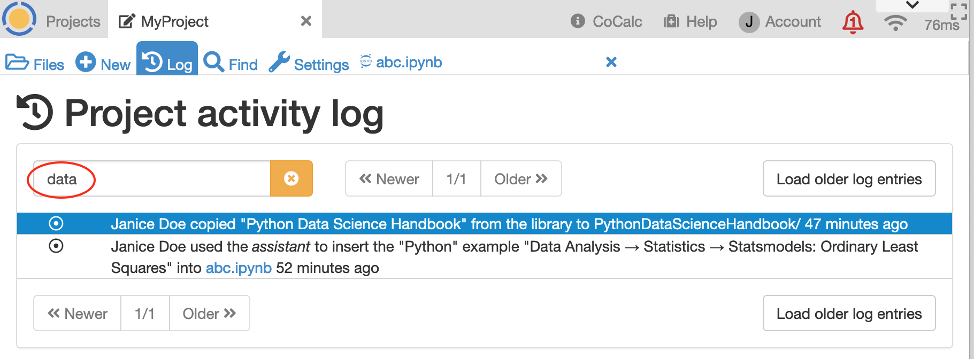
Task: Select the circle icon on the highlighted log entry
Action: (x=56, y=223)
